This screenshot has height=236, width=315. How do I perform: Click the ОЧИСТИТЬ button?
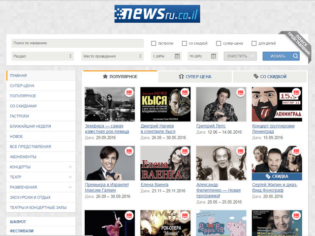click(240, 56)
